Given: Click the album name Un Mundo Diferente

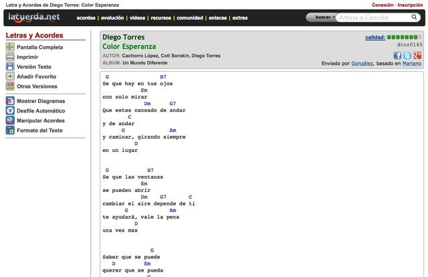Looking at the screenshot, I should (145, 63).
